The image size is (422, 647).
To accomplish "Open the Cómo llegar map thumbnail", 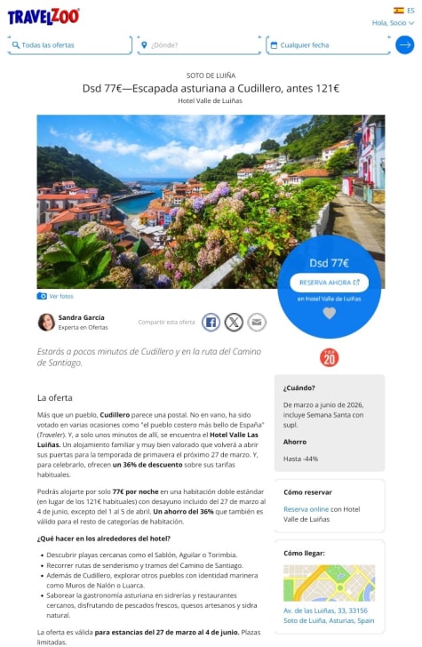I will (x=330, y=583).
